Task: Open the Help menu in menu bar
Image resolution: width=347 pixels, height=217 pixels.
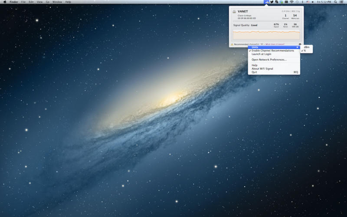Action: (x=68, y=2)
